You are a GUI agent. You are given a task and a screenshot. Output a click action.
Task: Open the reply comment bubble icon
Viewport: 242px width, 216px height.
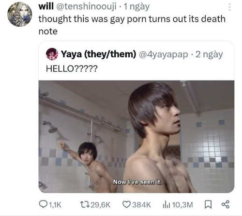tap(43, 204)
